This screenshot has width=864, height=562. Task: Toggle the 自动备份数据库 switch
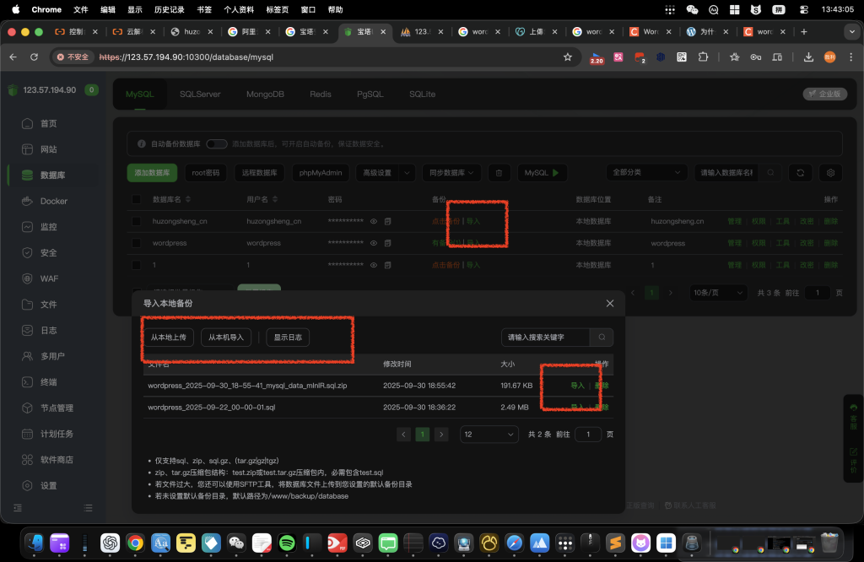point(216,144)
